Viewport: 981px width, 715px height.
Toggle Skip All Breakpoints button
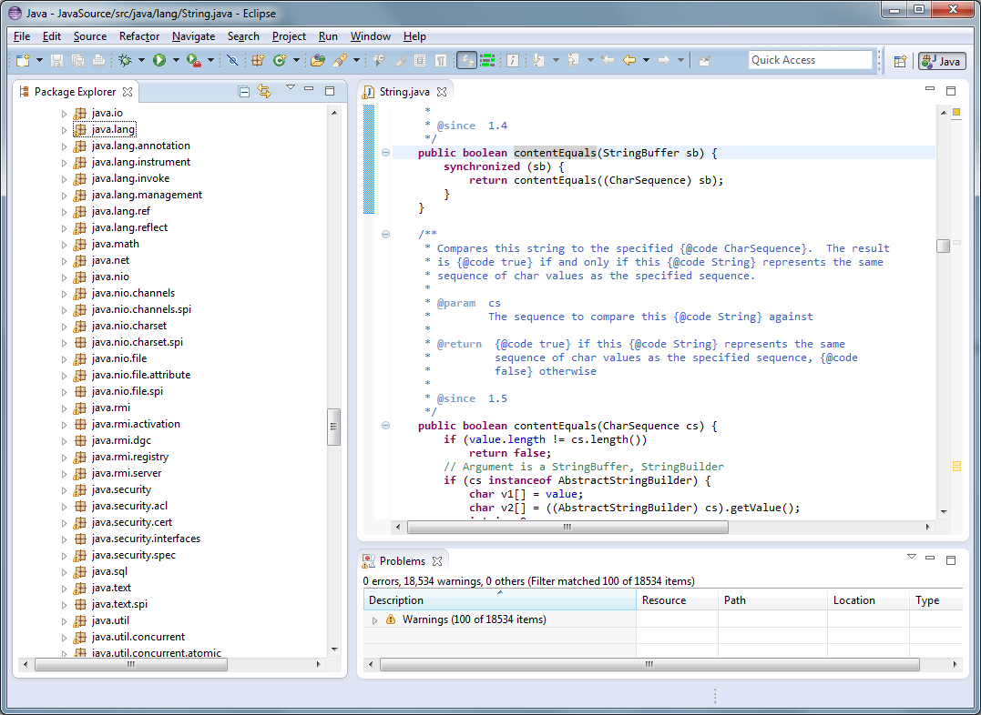point(232,60)
